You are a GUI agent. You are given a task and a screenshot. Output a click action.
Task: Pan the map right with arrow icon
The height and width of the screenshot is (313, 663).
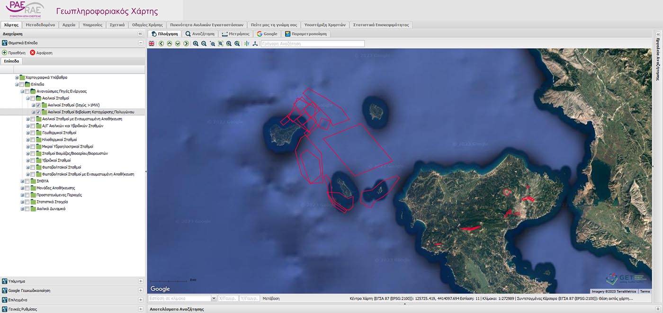coord(186,44)
